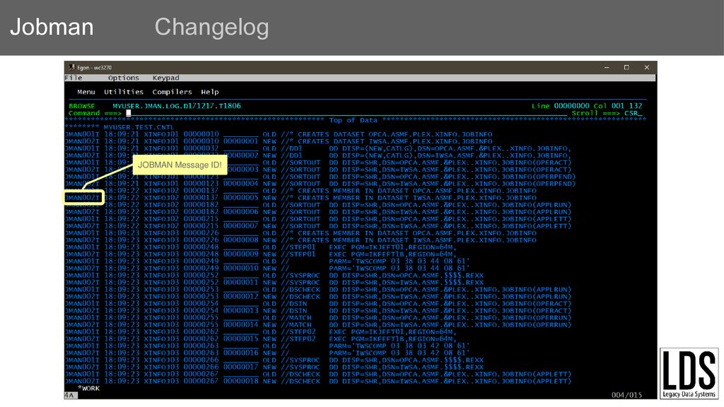Click the wc3270 app icon in title bar
Image resolution: width=724 pixels, height=407 pixels.
71,67
